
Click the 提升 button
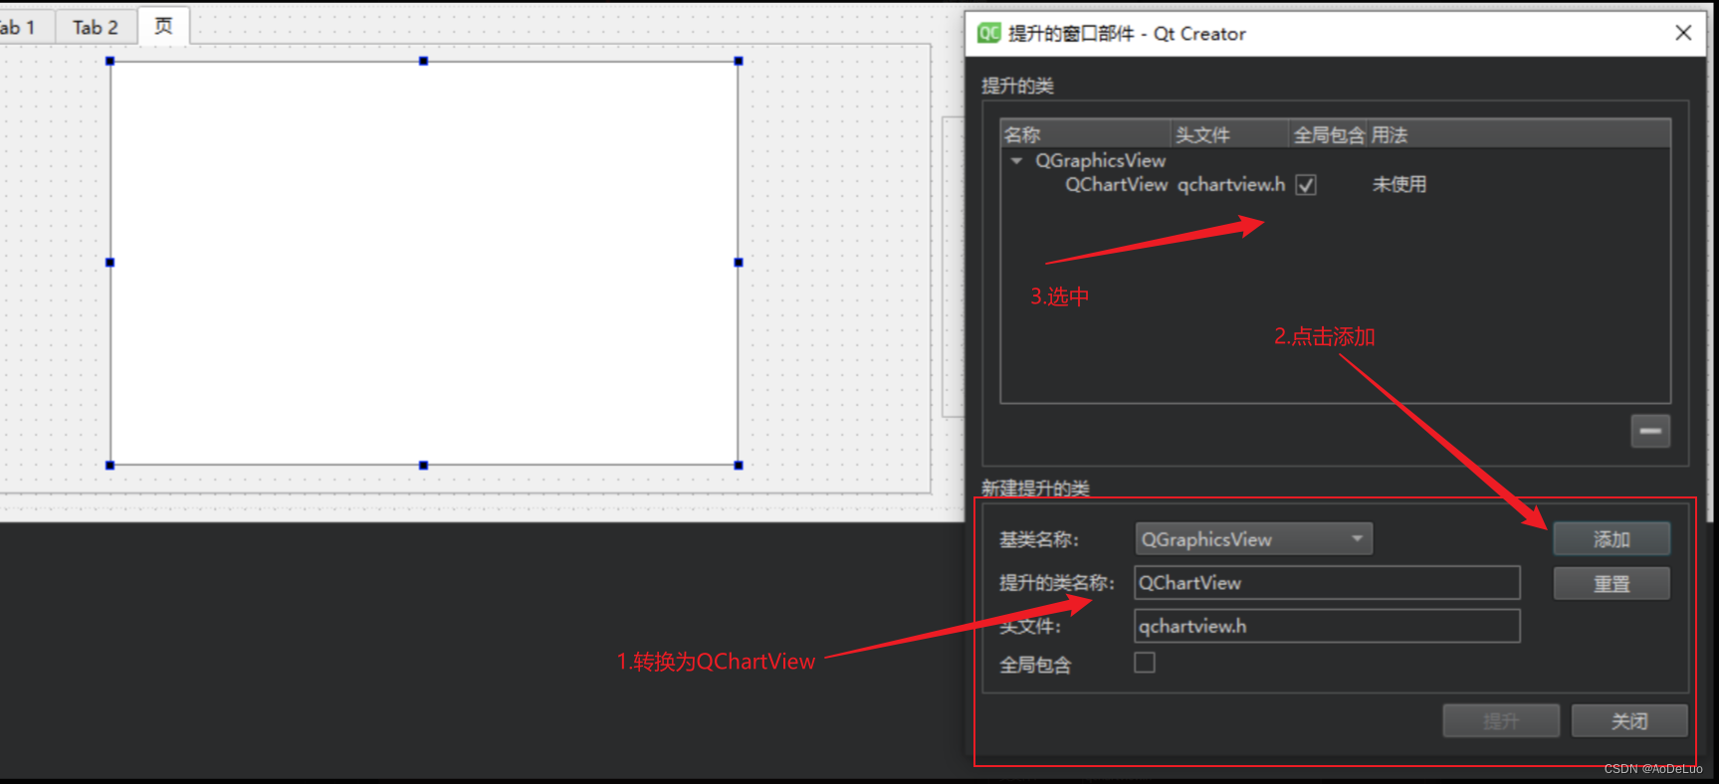pos(1501,721)
